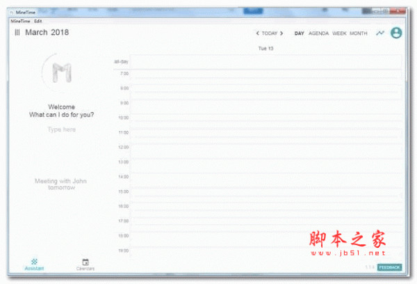Click the 12:00 time slot
417x284 pixels.
coord(266,151)
